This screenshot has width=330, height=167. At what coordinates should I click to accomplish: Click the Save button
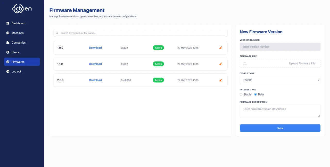coord(280,128)
